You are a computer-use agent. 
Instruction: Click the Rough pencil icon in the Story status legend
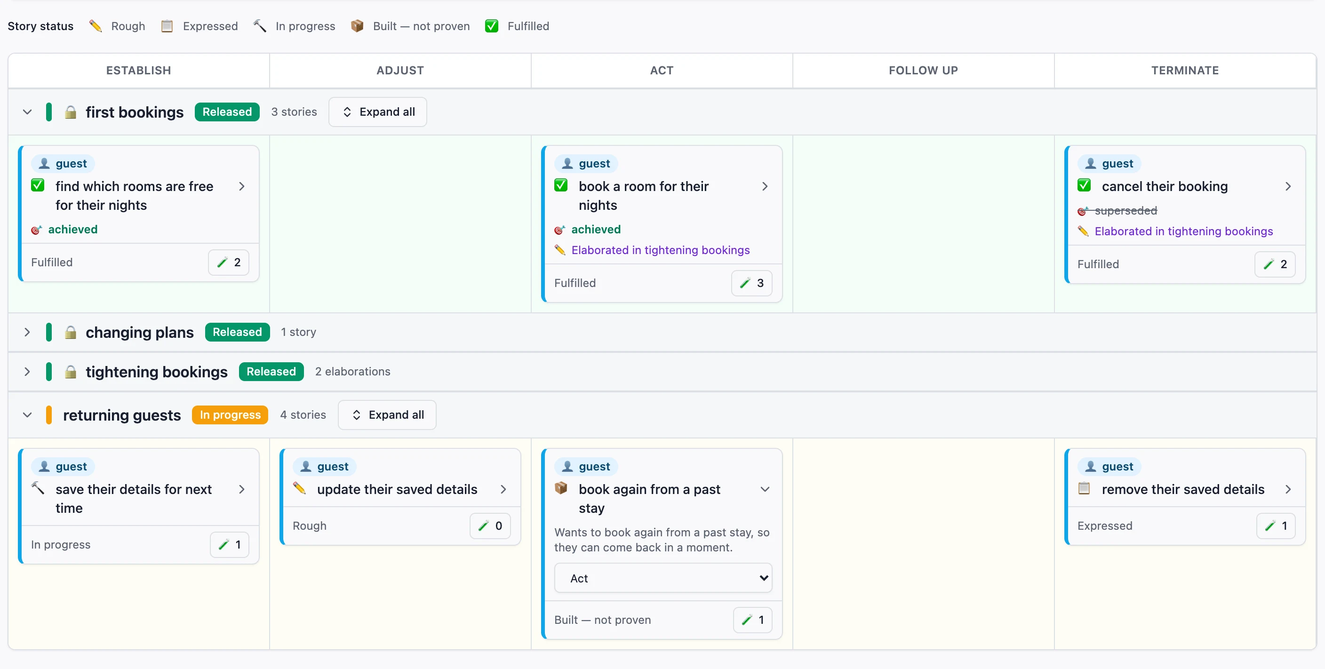[95, 26]
